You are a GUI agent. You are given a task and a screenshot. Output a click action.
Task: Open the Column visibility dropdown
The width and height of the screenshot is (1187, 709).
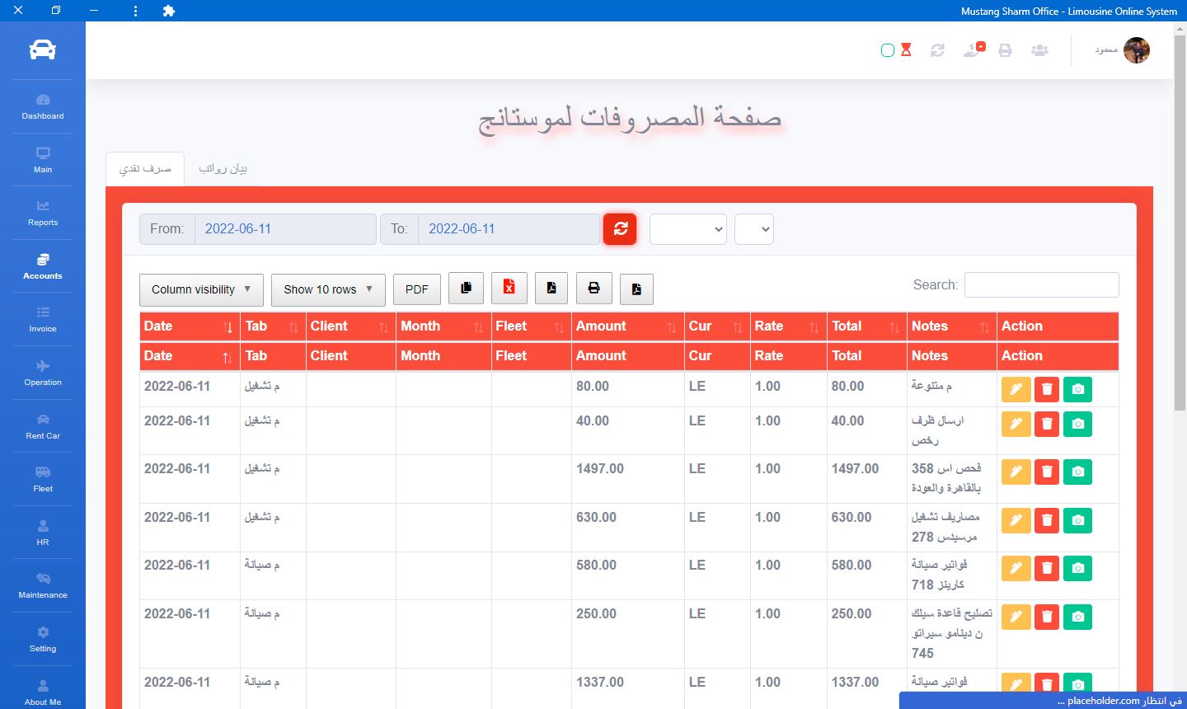[x=201, y=289]
